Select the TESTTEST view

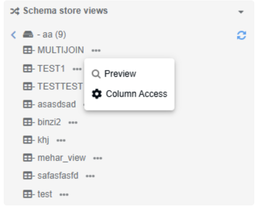60,87
